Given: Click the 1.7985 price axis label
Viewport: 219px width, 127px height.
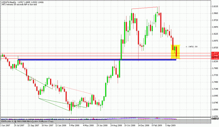Looking at the screenshot, I should 215,68.
